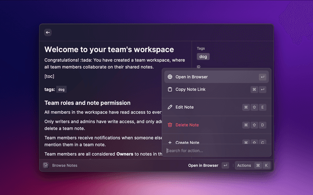This screenshot has height=195, width=313.
Task: Click the return key icon in footer
Action: pos(225,165)
